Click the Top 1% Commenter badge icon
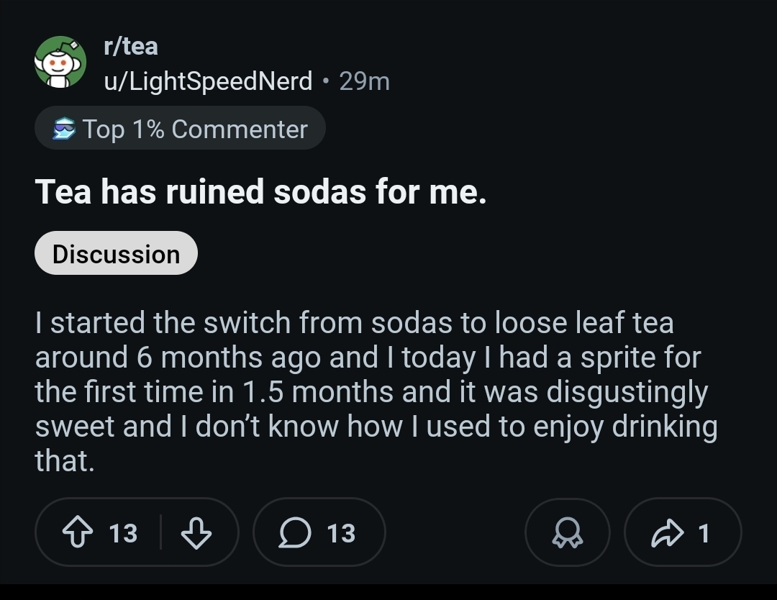777x600 pixels. [x=63, y=129]
